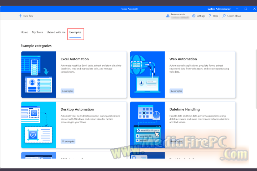Switch to the Home tab
Screen dimensions: 257x171
[24, 32]
